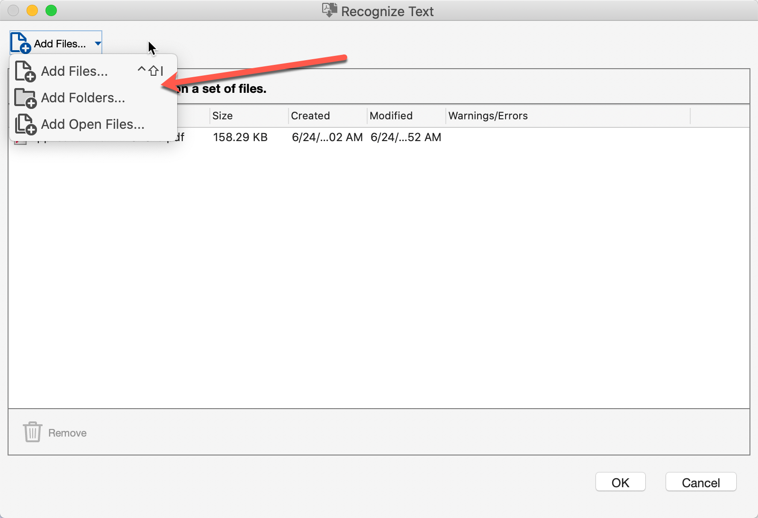Click the Add Open Files stacked-pages icon
Image resolution: width=758 pixels, height=518 pixels.
[25, 124]
